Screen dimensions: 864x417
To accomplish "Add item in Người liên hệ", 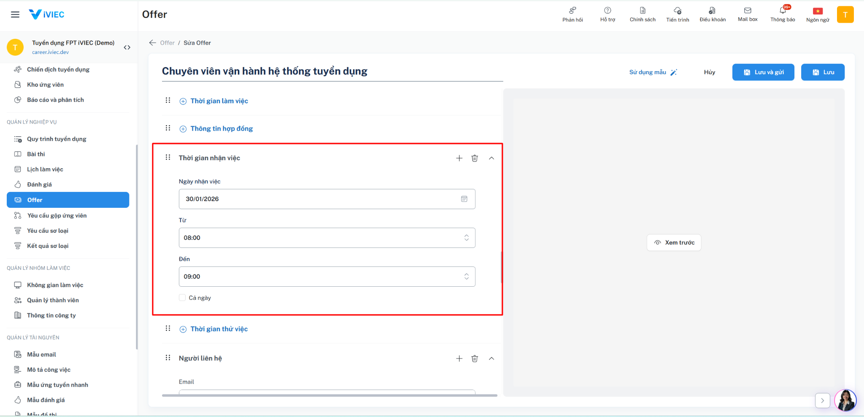I will pos(459,358).
